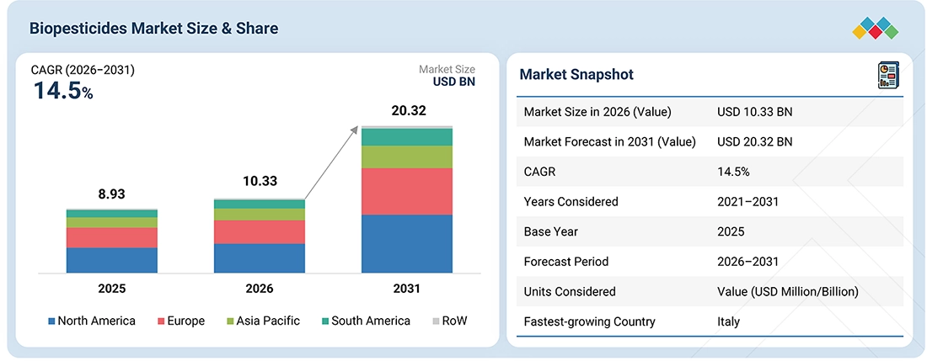Click the '2025' axis label
This screenshot has width=927, height=361.
click(x=112, y=289)
